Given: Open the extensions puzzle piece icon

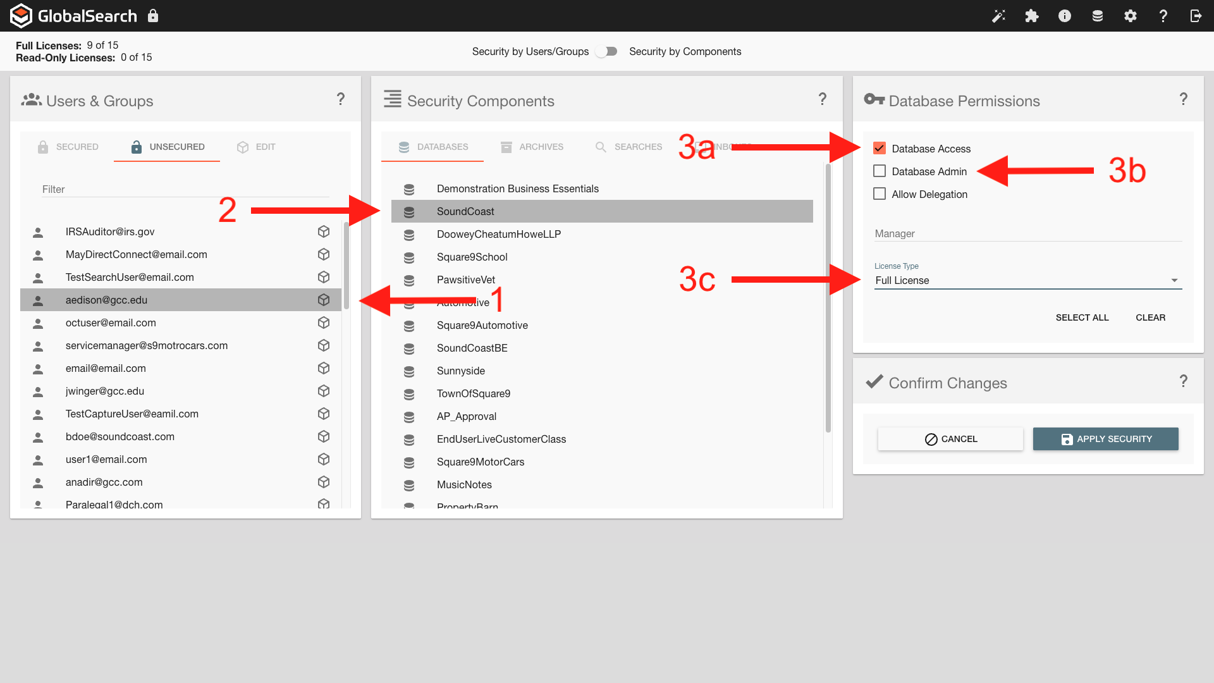Looking at the screenshot, I should [x=1031, y=16].
